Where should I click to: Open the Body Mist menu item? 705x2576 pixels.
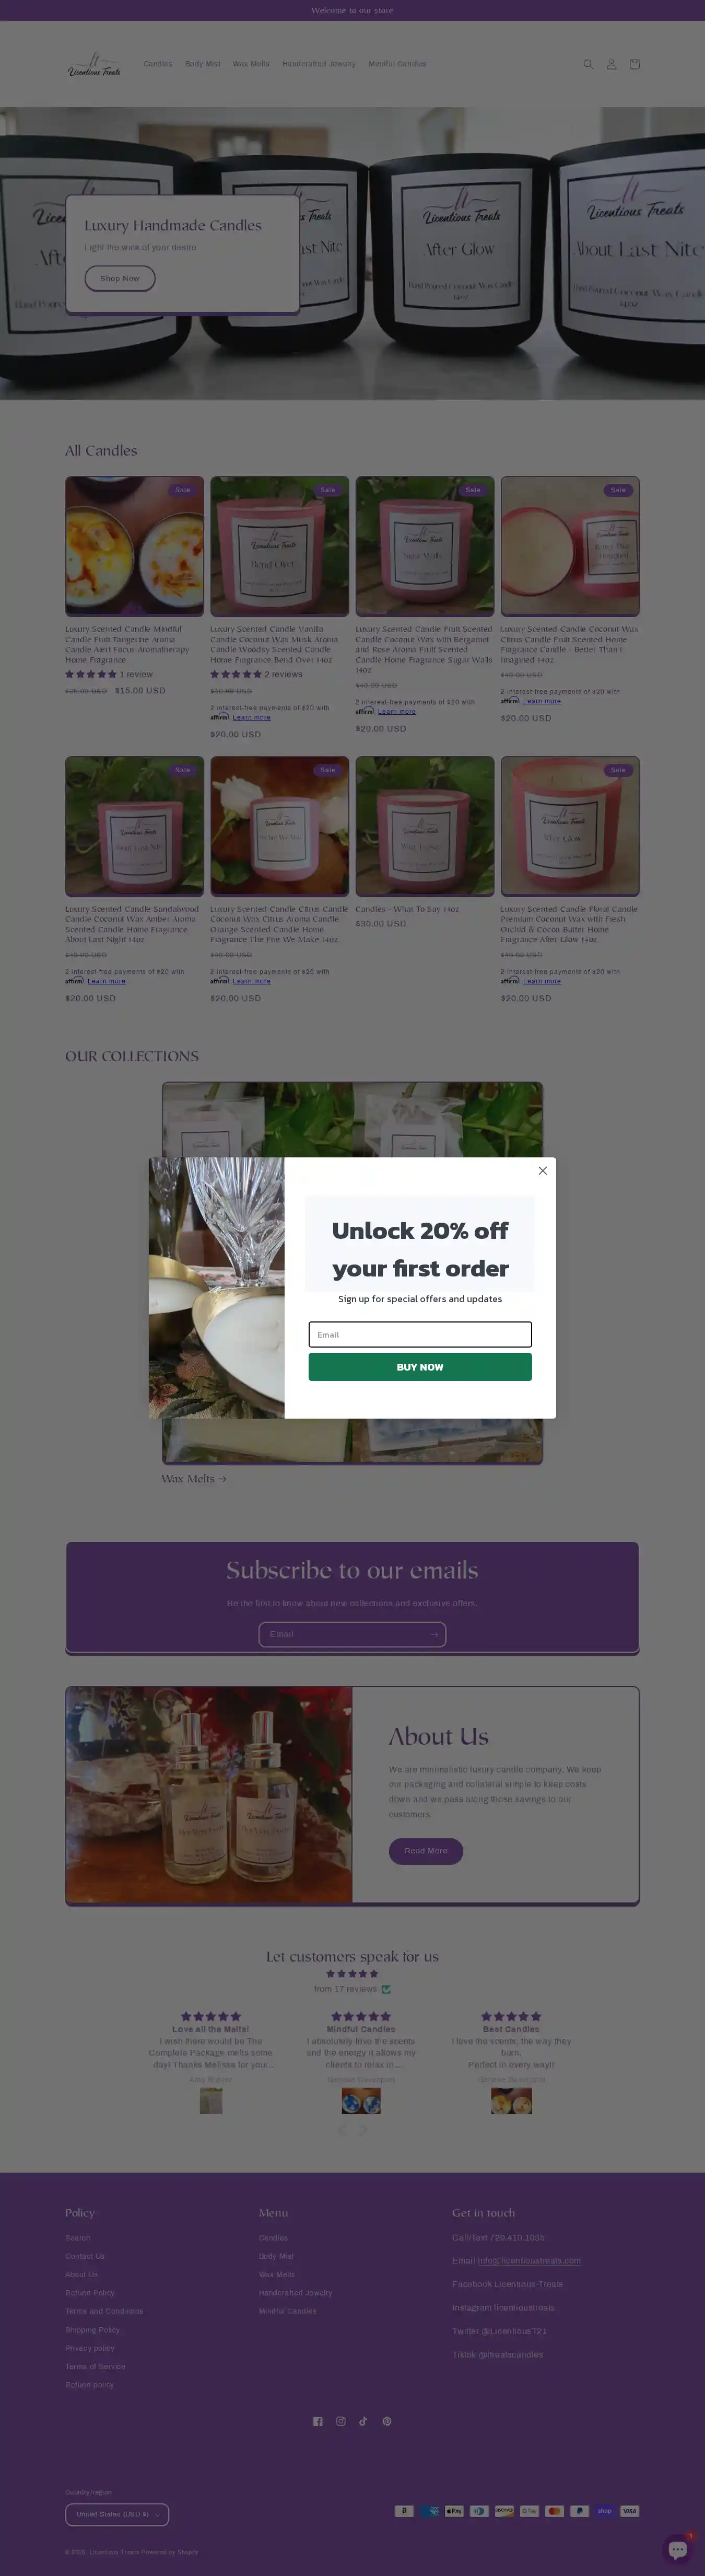(202, 64)
